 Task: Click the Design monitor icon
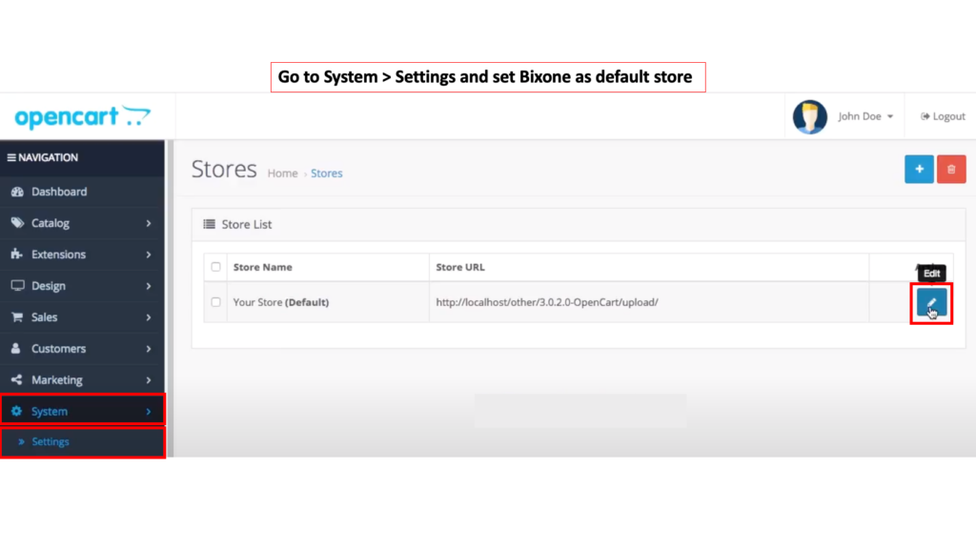click(17, 286)
